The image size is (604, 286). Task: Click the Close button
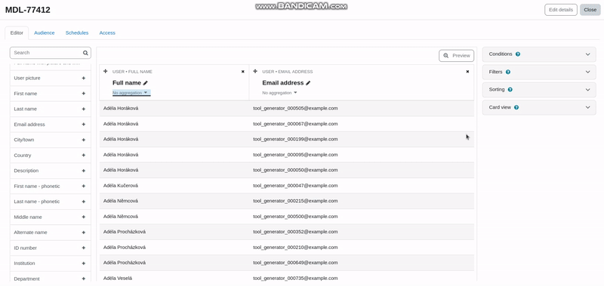coord(590,10)
